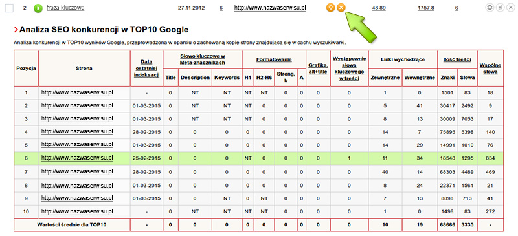Click Słowo kluczowe w Meta-znacznikach header
The height and width of the screenshot is (236, 518).
pyautogui.click(x=203, y=59)
